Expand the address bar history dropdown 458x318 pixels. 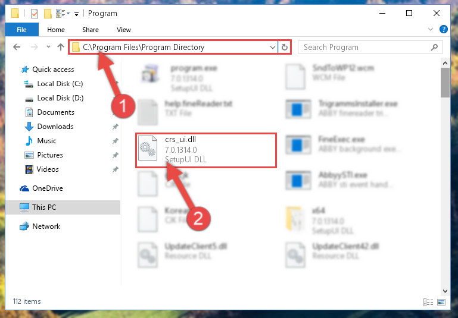click(x=273, y=47)
